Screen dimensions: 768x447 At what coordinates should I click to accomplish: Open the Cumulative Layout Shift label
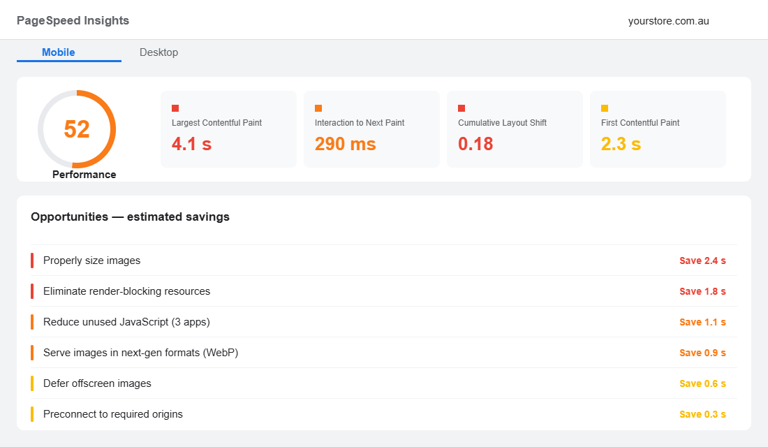coord(502,122)
